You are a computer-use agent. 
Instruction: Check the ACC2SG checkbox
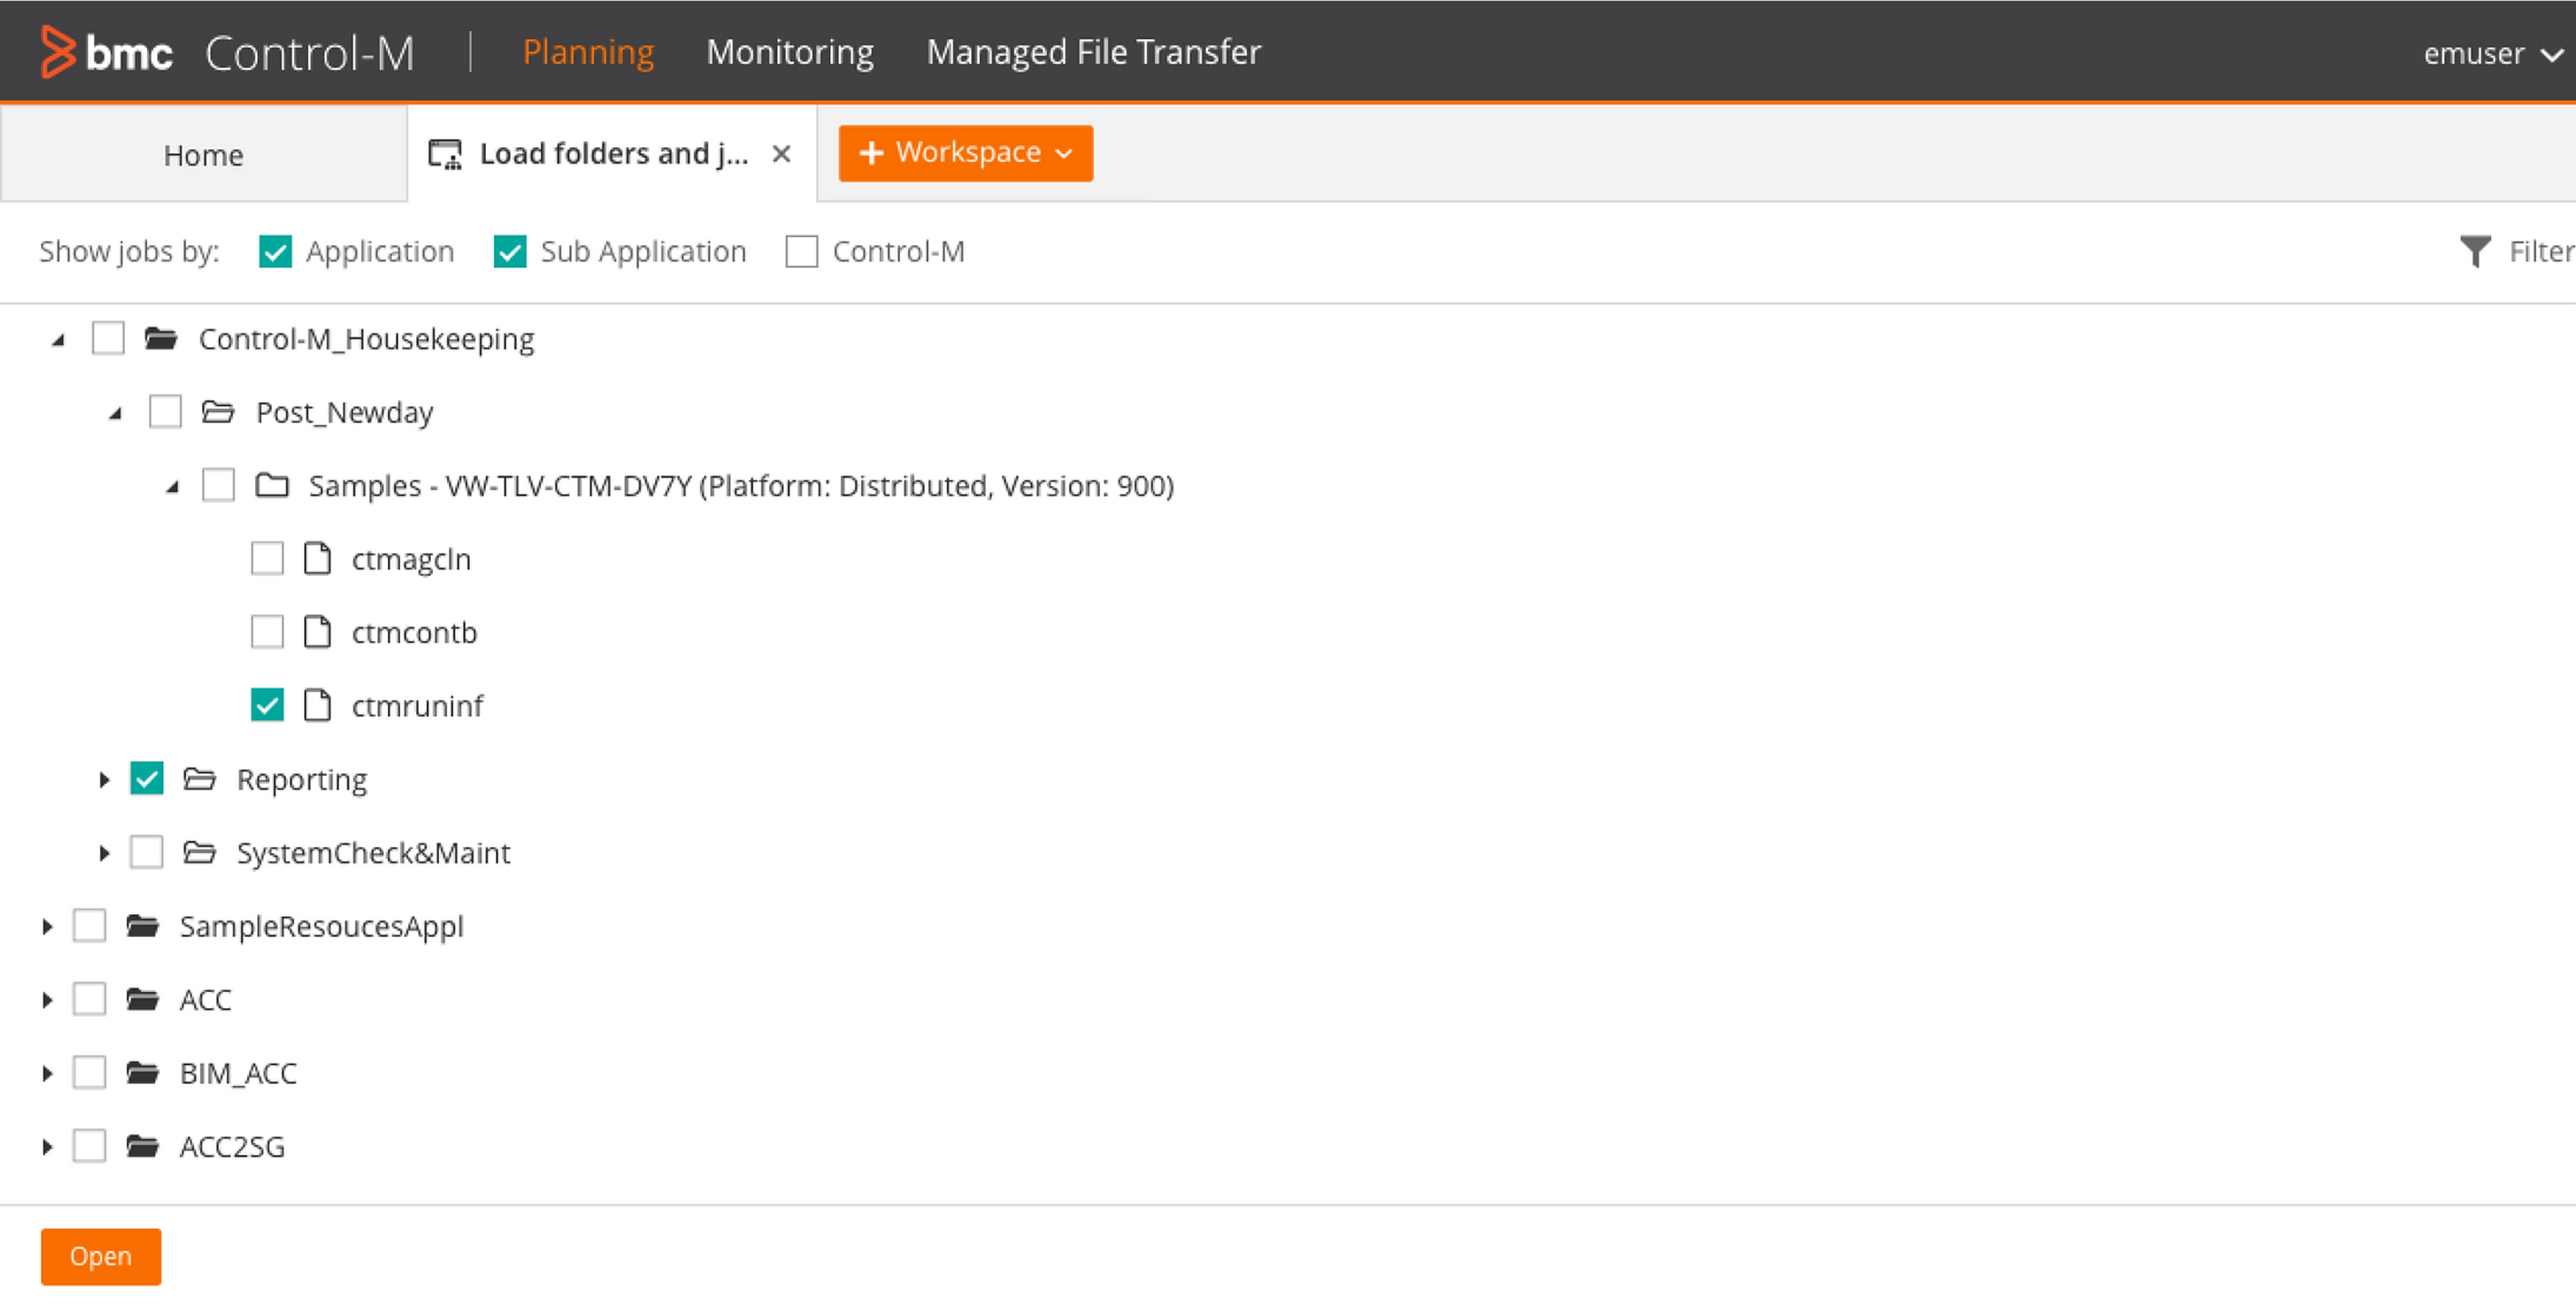[90, 1145]
